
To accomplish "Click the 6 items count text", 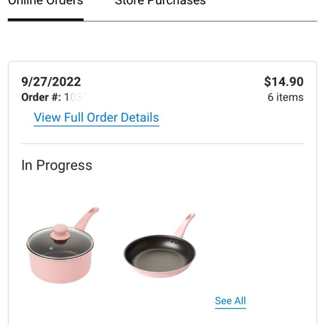I will click(x=285, y=97).
